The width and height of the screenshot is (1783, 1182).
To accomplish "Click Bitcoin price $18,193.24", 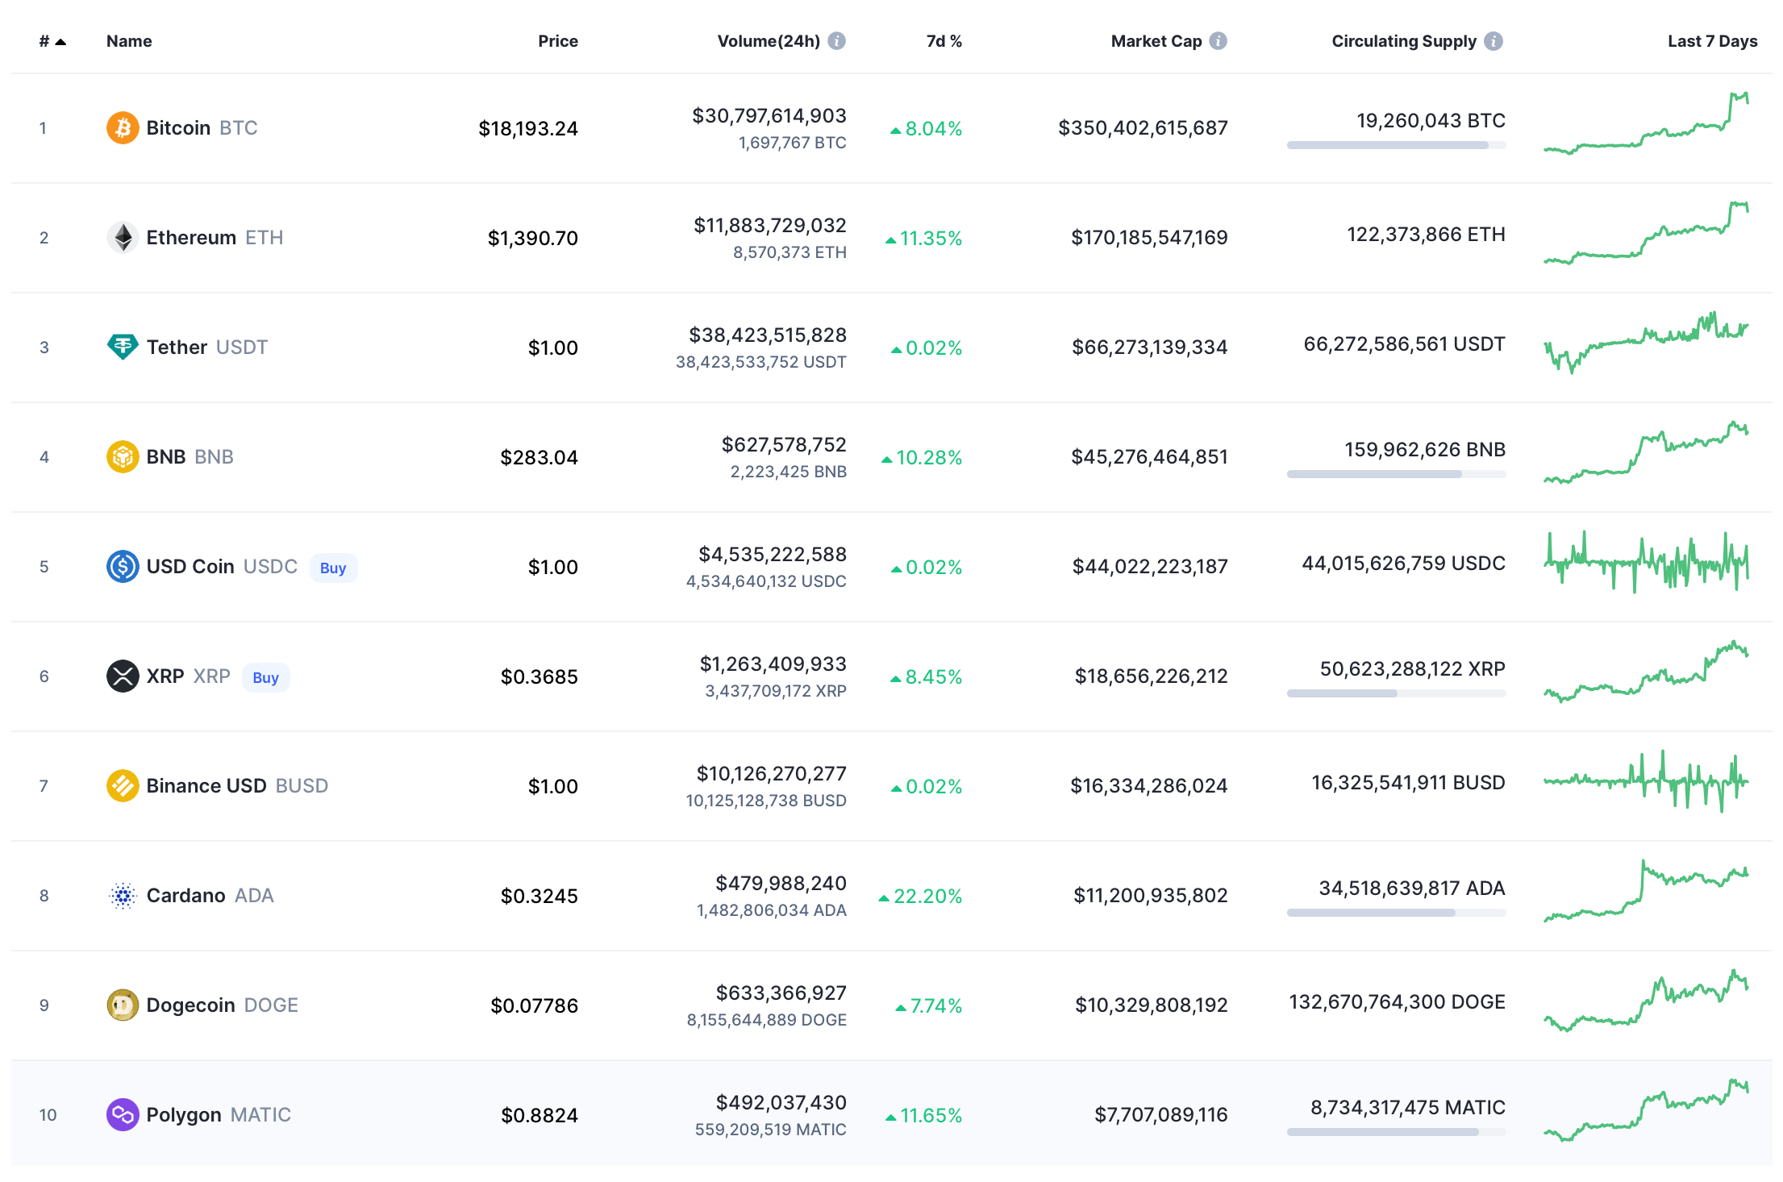I will pos(528,128).
